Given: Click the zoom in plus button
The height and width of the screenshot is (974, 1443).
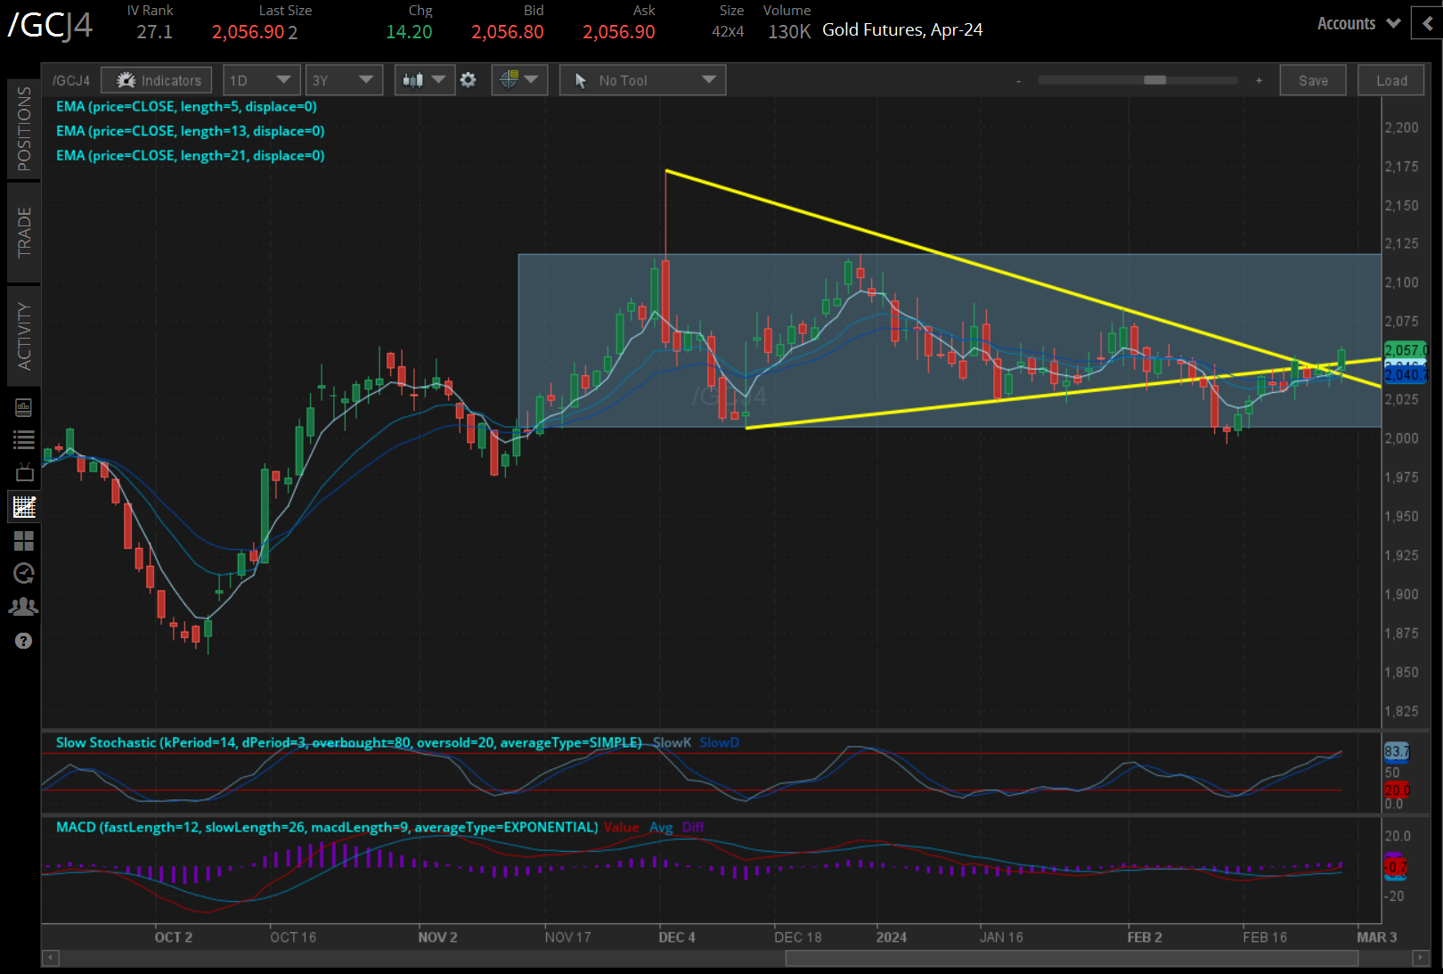Looking at the screenshot, I should point(1259,81).
